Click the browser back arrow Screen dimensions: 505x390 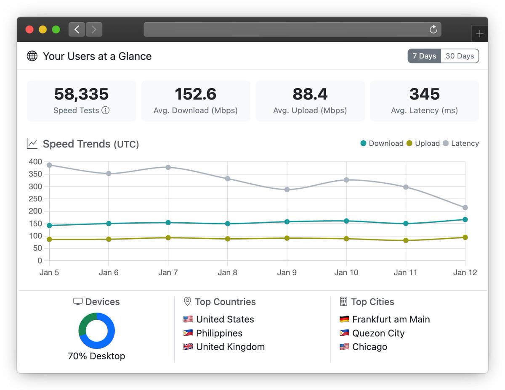(x=76, y=29)
